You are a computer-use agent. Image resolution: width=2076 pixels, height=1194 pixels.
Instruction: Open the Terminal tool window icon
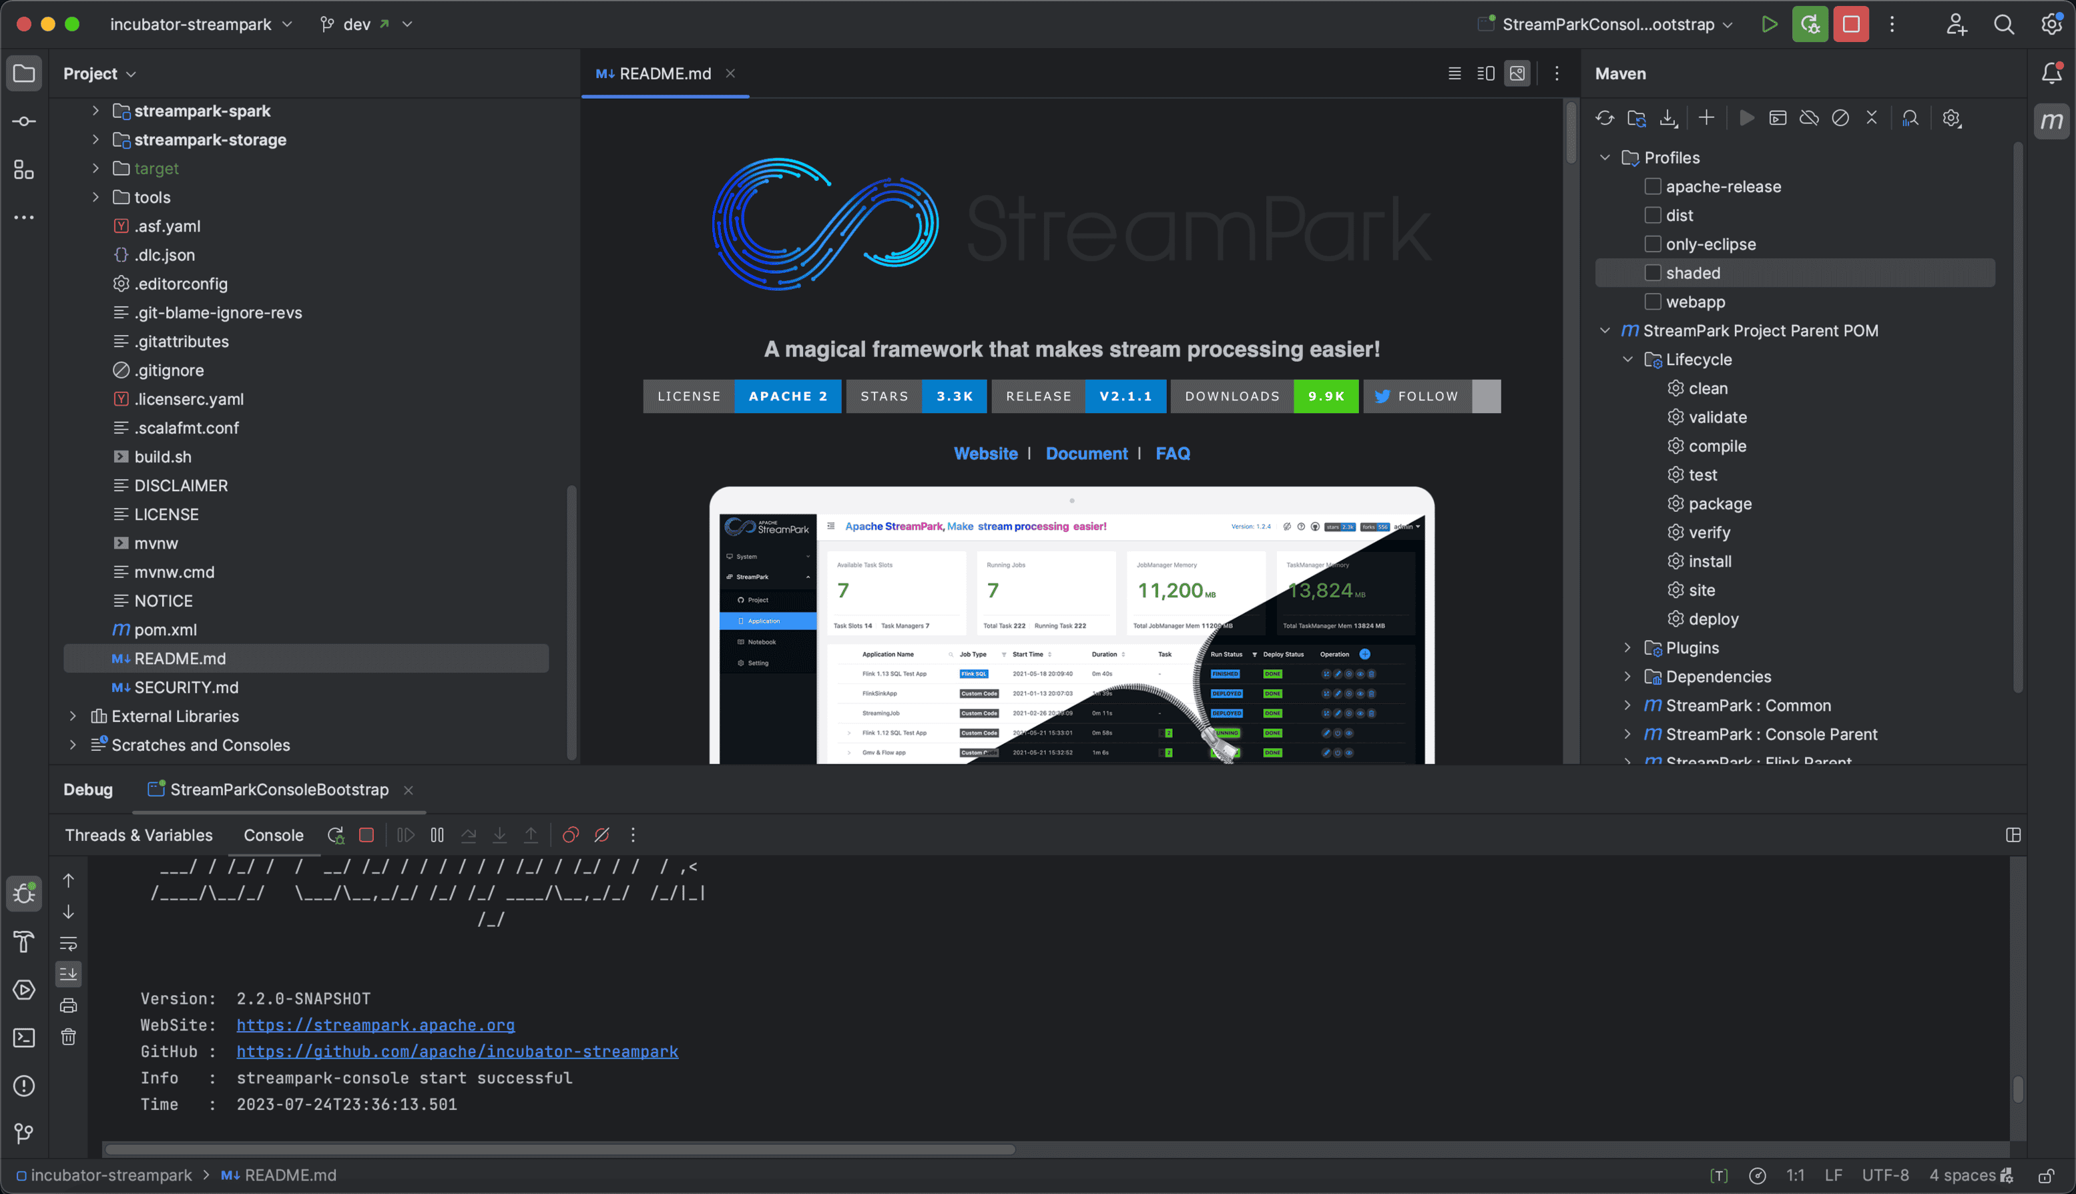24,1037
